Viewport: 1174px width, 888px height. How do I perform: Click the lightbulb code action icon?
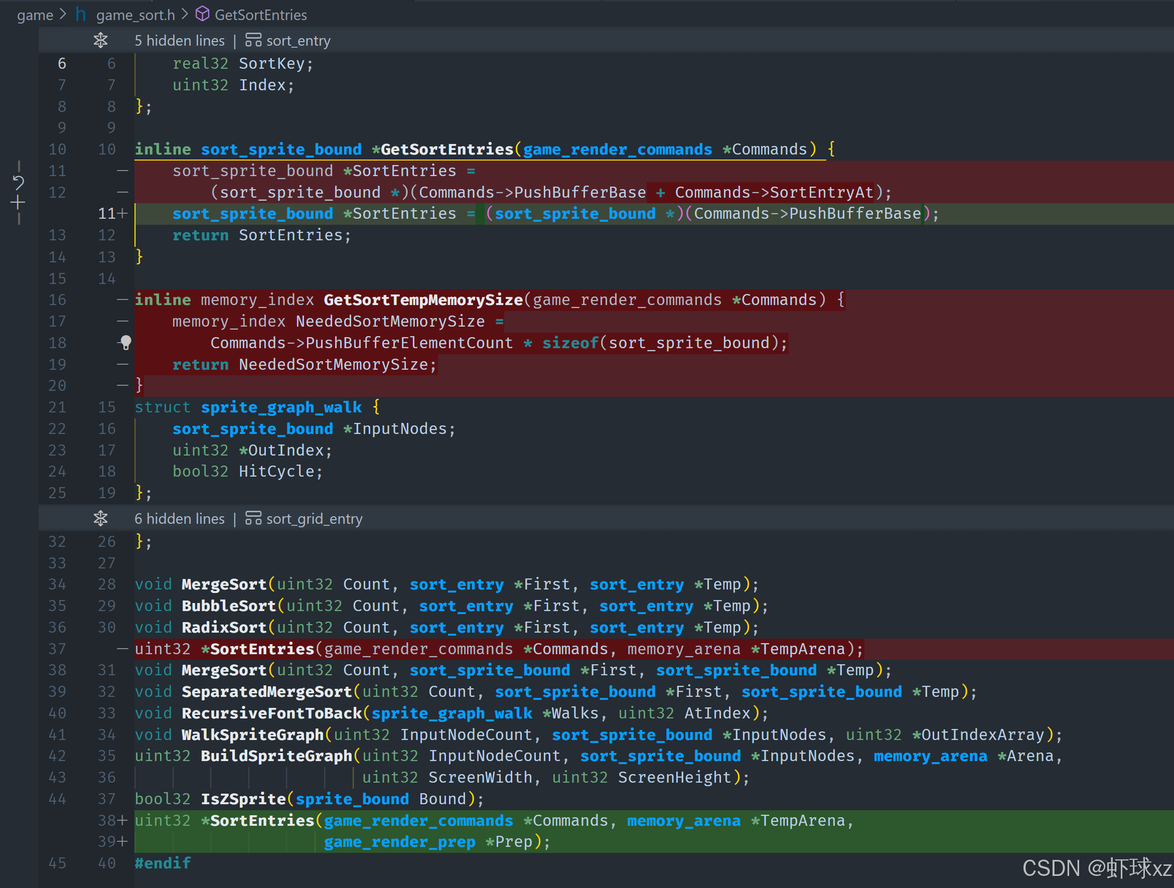click(x=126, y=342)
